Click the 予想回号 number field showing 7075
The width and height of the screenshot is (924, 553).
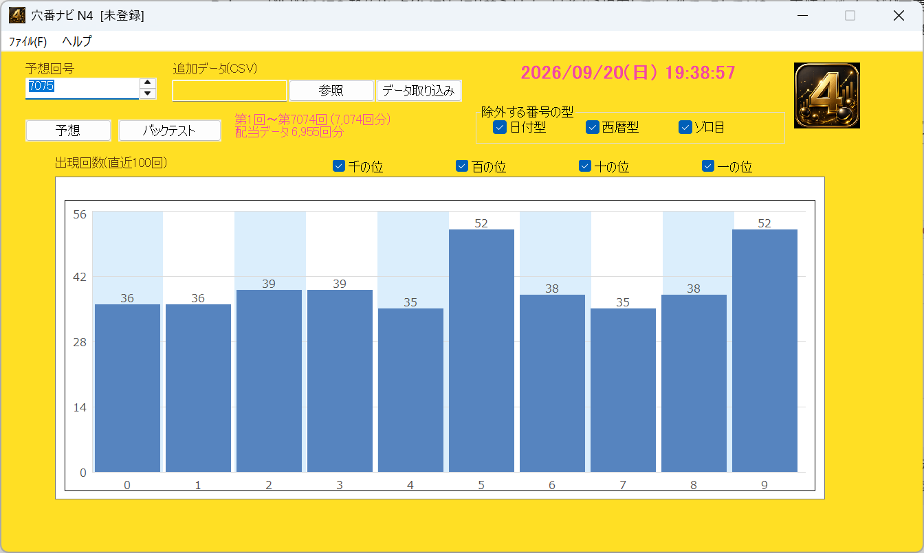point(82,89)
